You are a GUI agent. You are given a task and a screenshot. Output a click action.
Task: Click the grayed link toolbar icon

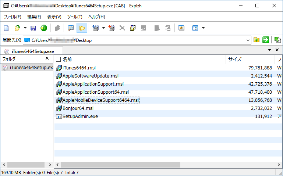pyautogui.click(x=143, y=28)
